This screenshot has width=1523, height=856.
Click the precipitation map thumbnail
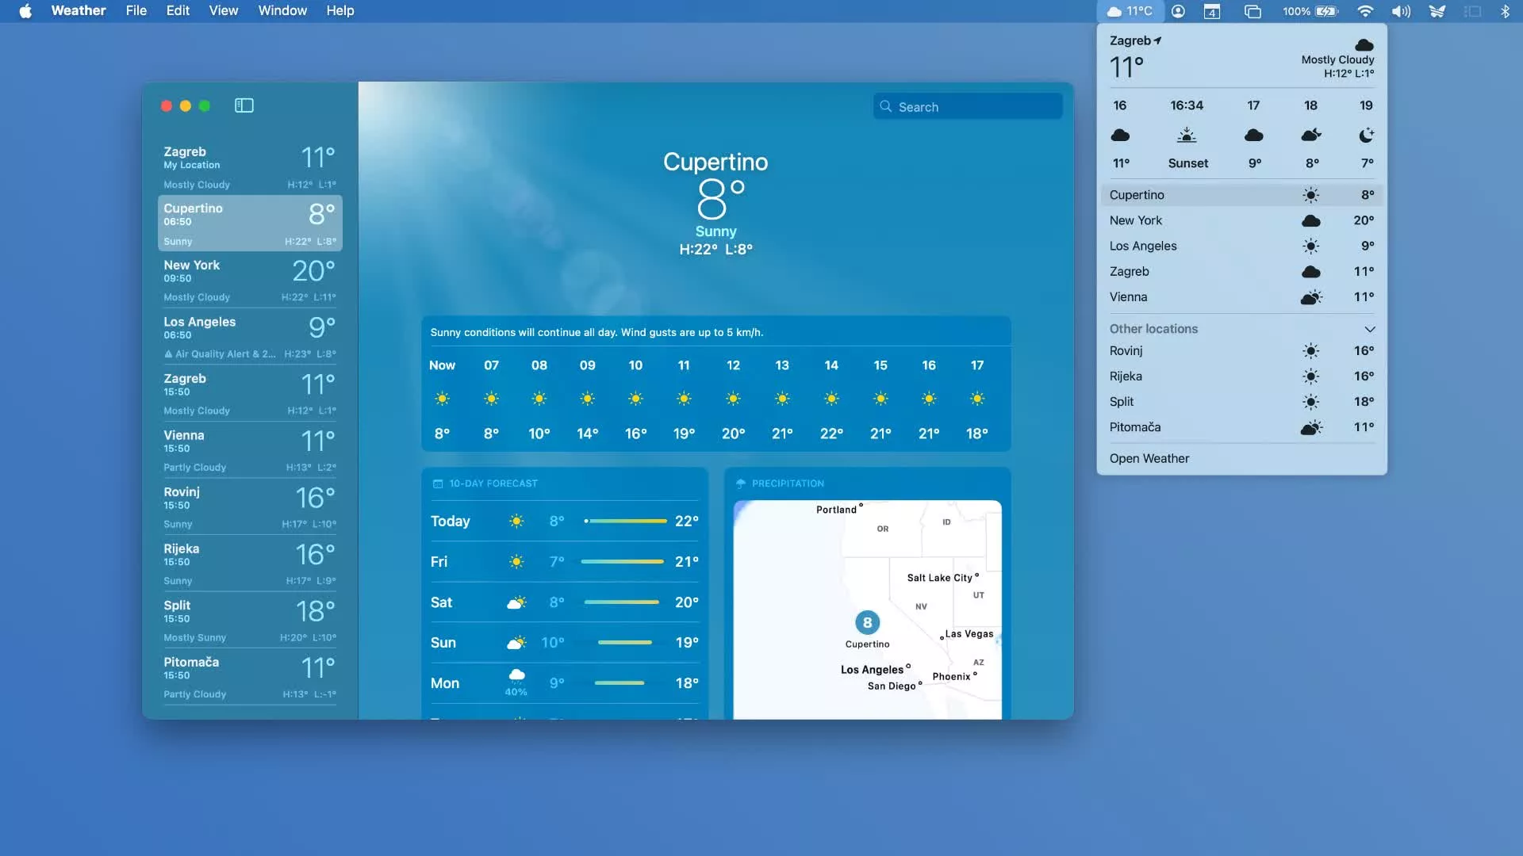pos(867,610)
